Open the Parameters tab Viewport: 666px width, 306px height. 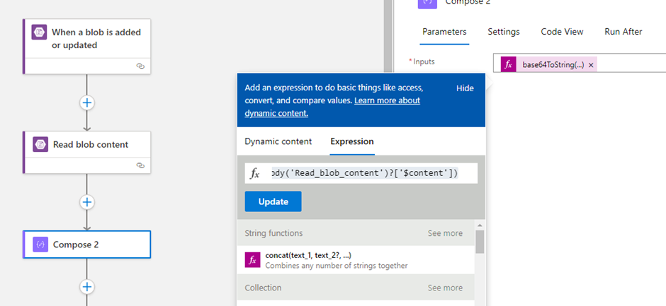click(x=444, y=32)
